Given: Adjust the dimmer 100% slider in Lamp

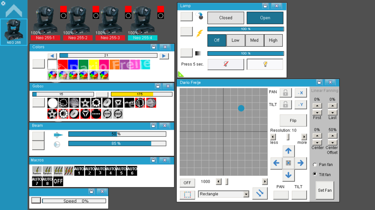Looking at the screenshot, I should pyautogui.click(x=246, y=53).
